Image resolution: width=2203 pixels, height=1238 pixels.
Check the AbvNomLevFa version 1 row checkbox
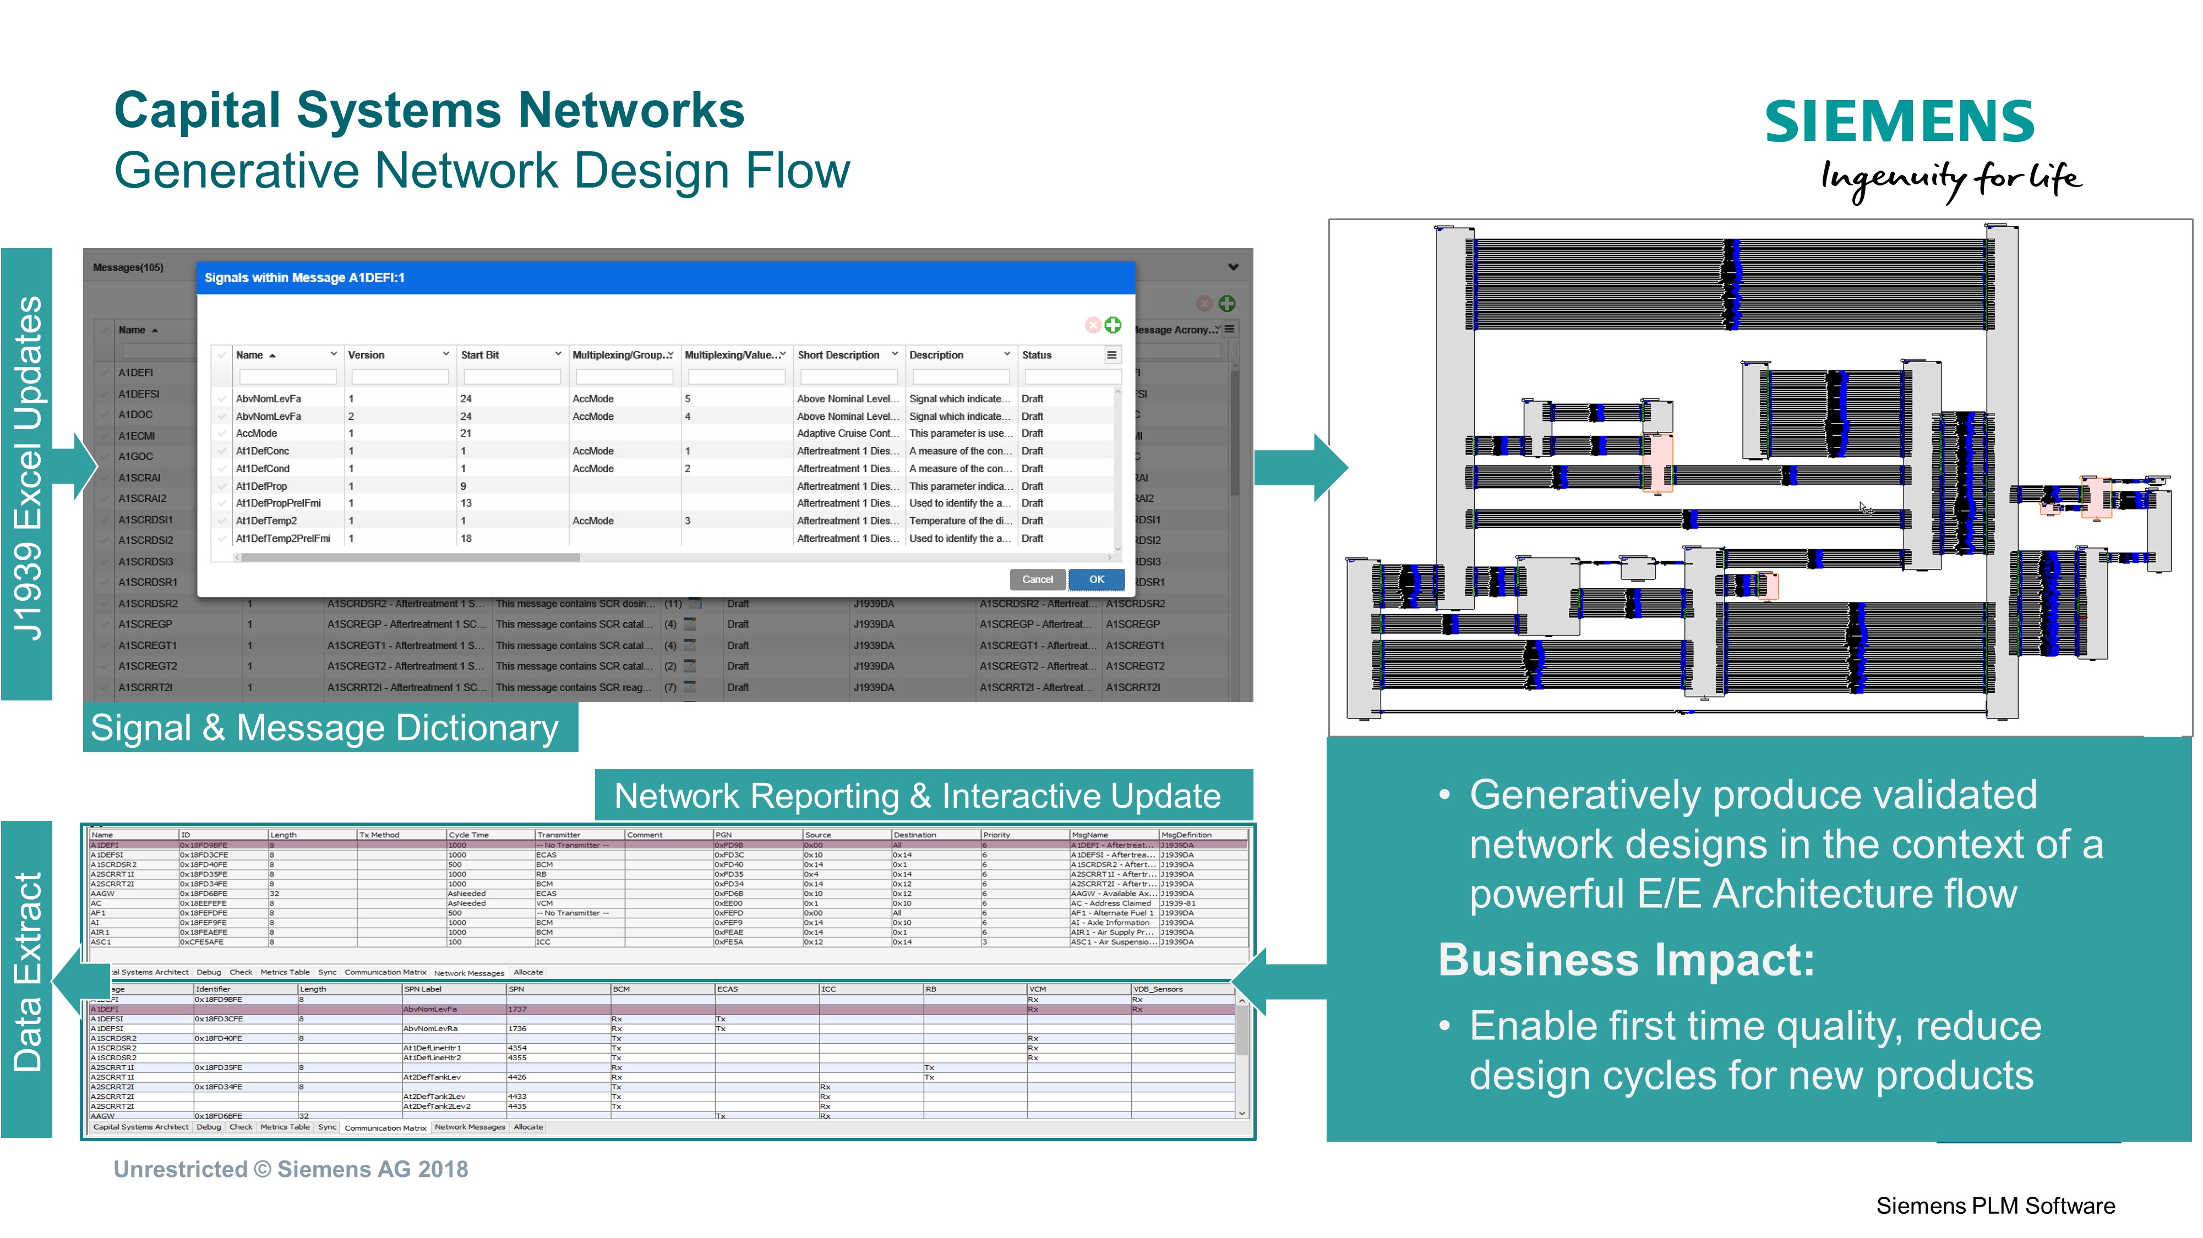pos(221,399)
